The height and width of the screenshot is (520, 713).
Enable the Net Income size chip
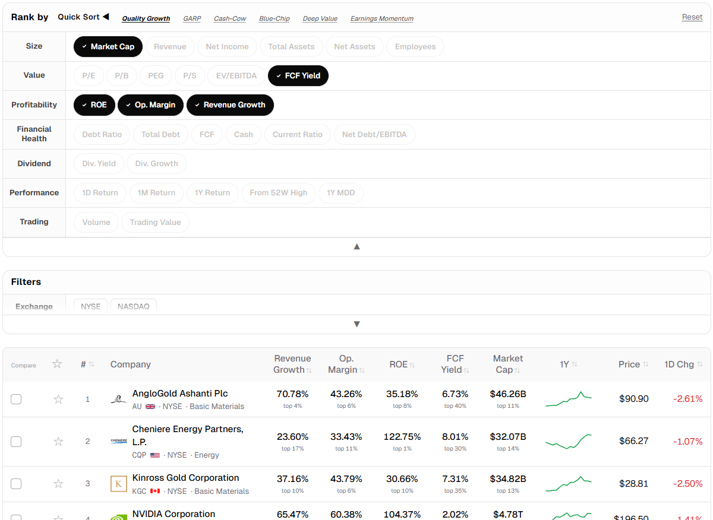[x=227, y=46]
